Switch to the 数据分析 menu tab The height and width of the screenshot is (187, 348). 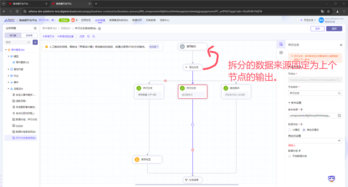tap(137, 20)
